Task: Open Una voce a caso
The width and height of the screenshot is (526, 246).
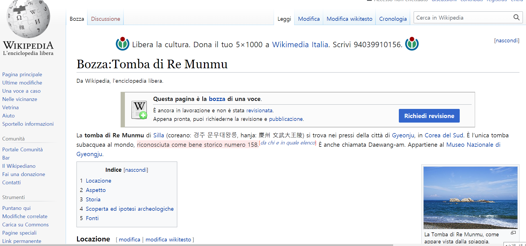Action: tap(21, 91)
